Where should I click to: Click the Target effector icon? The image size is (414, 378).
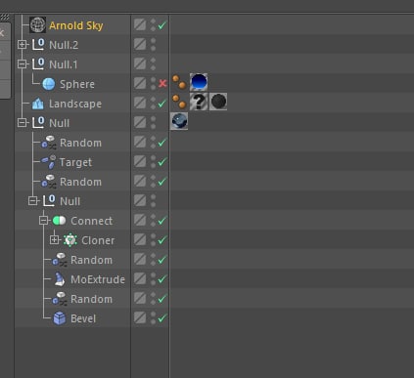pos(49,162)
